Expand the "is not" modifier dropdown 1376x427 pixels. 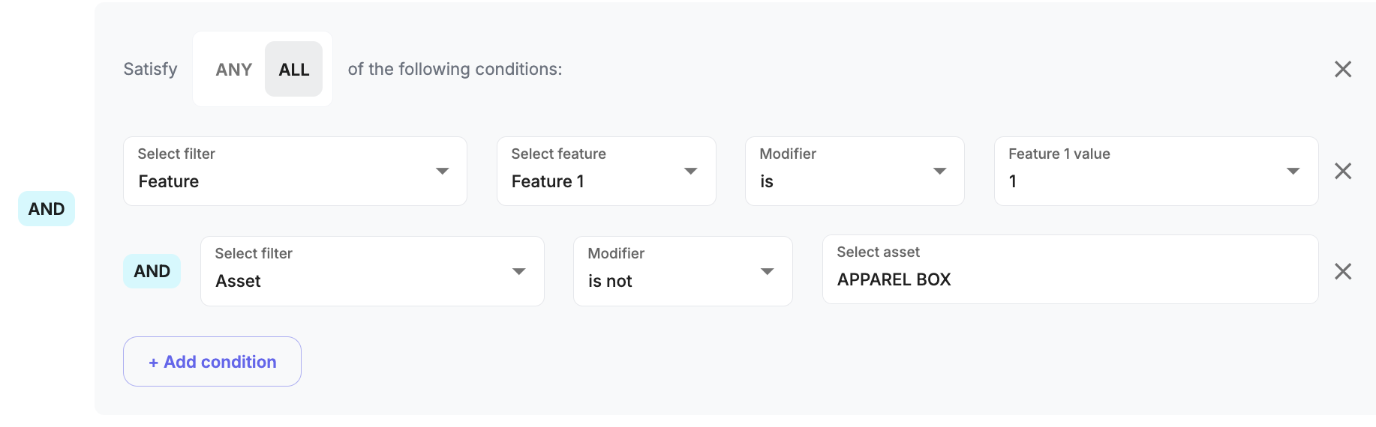coord(682,271)
